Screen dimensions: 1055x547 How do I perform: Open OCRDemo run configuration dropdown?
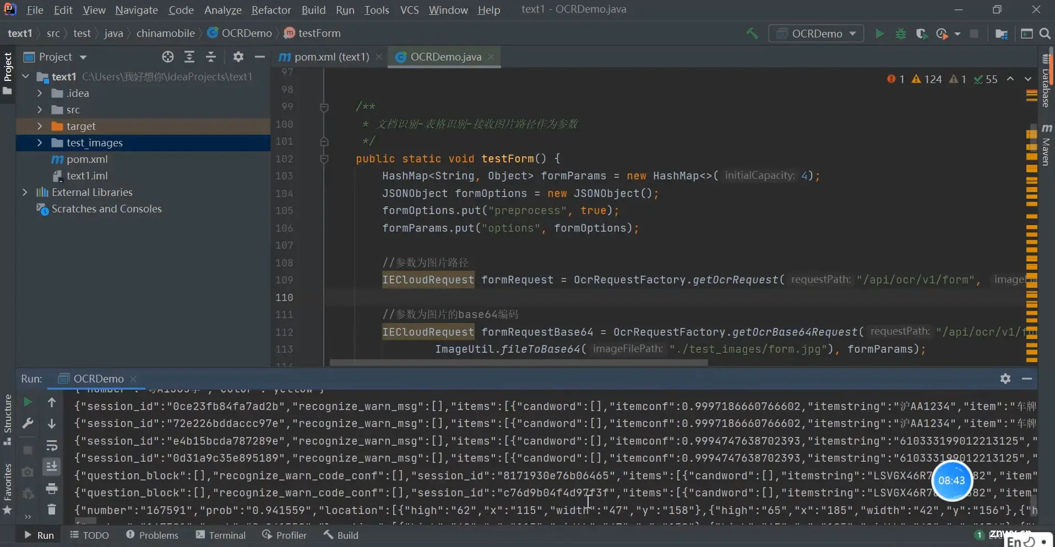coord(817,34)
